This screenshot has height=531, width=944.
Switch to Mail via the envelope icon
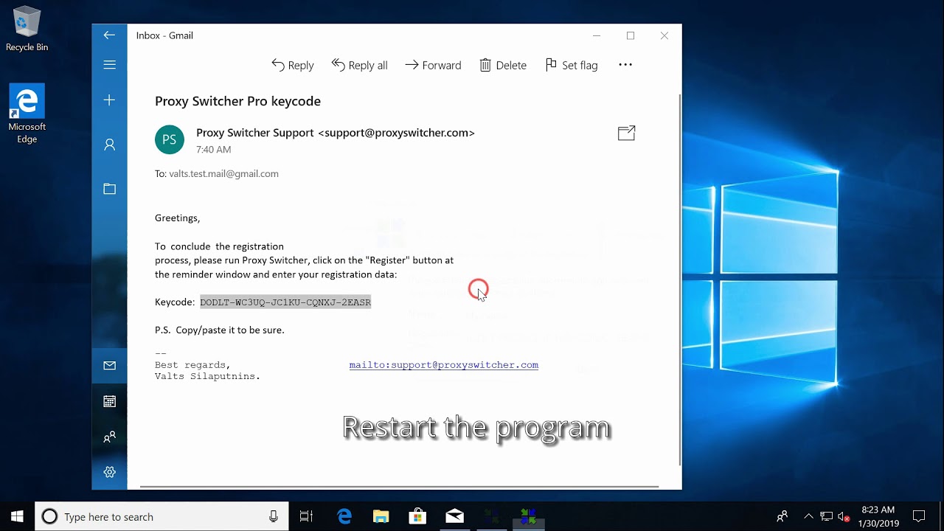(x=109, y=366)
